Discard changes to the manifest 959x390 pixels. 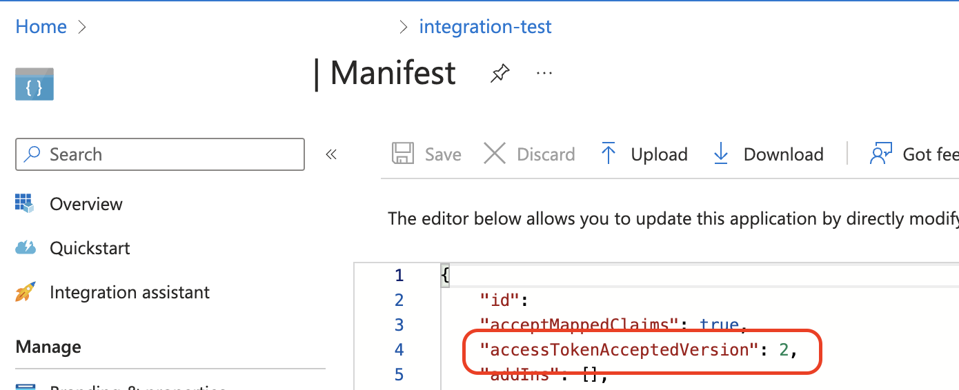click(545, 154)
